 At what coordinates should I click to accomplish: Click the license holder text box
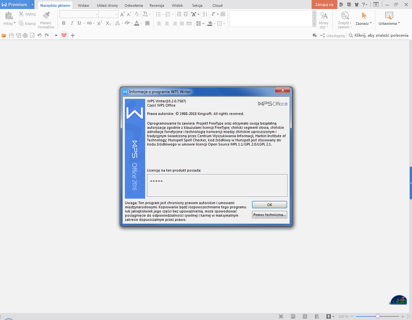pyautogui.click(x=217, y=185)
